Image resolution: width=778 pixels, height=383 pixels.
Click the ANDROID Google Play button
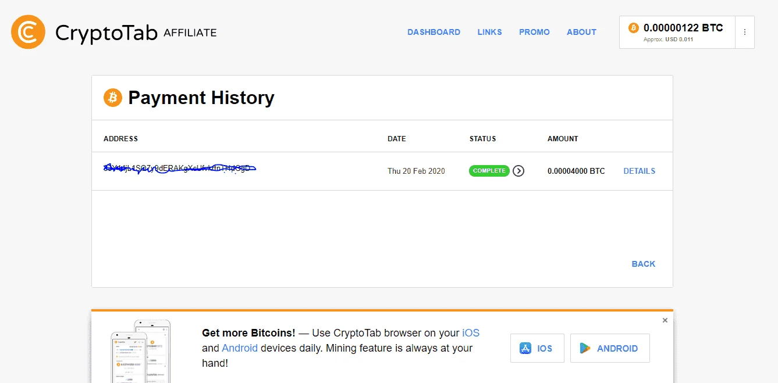coord(610,348)
